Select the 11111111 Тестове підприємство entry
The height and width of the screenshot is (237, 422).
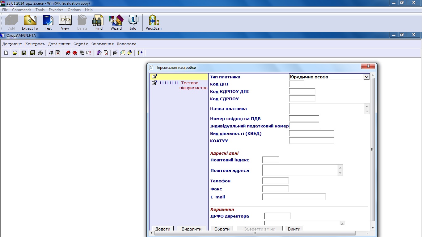[180, 85]
